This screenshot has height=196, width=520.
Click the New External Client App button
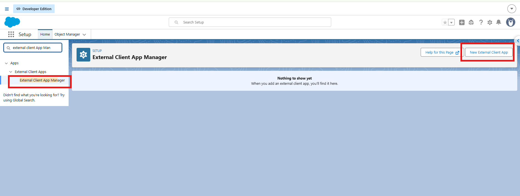(489, 52)
